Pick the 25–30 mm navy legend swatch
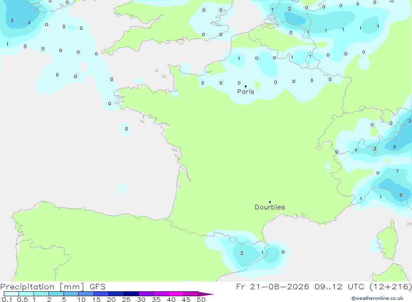 coord(131,294)
